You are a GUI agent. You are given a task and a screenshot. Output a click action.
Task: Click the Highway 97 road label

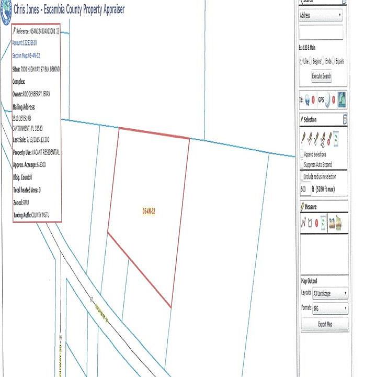(102, 314)
